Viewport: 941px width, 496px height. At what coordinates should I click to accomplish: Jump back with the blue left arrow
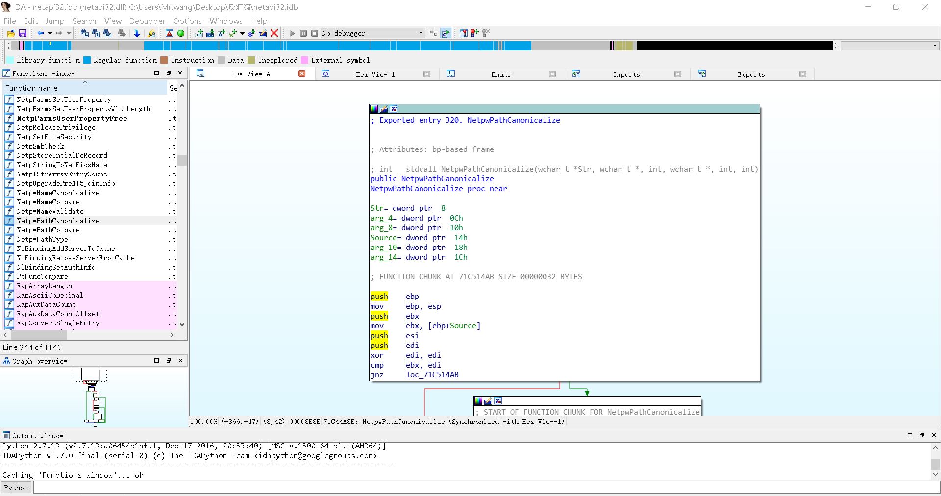coord(41,33)
